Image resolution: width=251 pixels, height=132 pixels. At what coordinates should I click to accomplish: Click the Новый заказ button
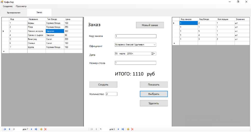point(150,25)
